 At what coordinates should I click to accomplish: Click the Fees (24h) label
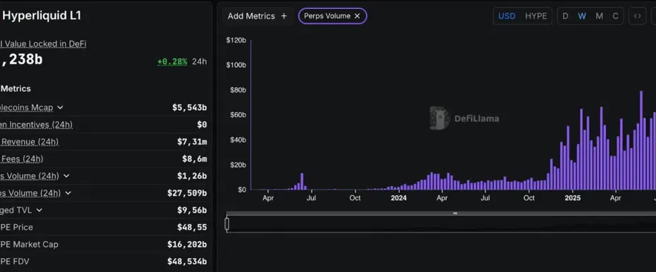(22, 159)
